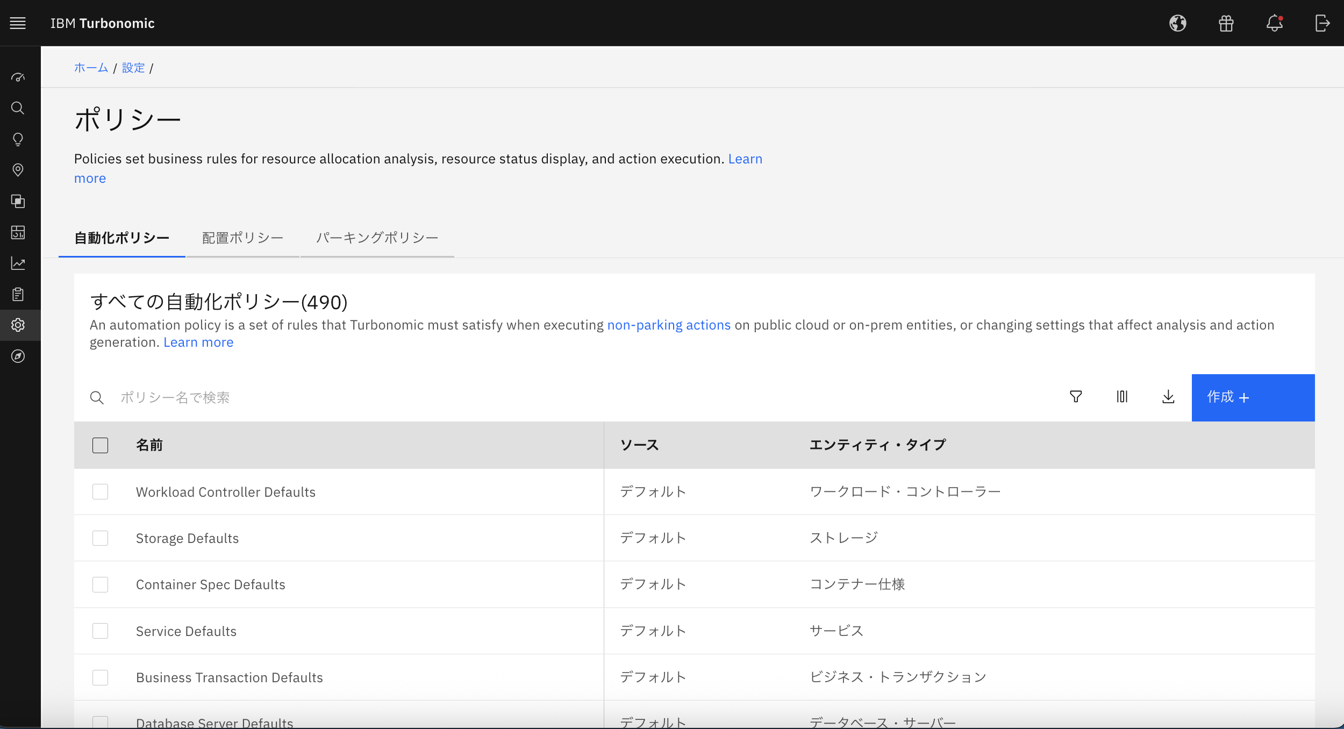The width and height of the screenshot is (1344, 729).
Task: Click the globe language icon
Action: click(x=1177, y=23)
